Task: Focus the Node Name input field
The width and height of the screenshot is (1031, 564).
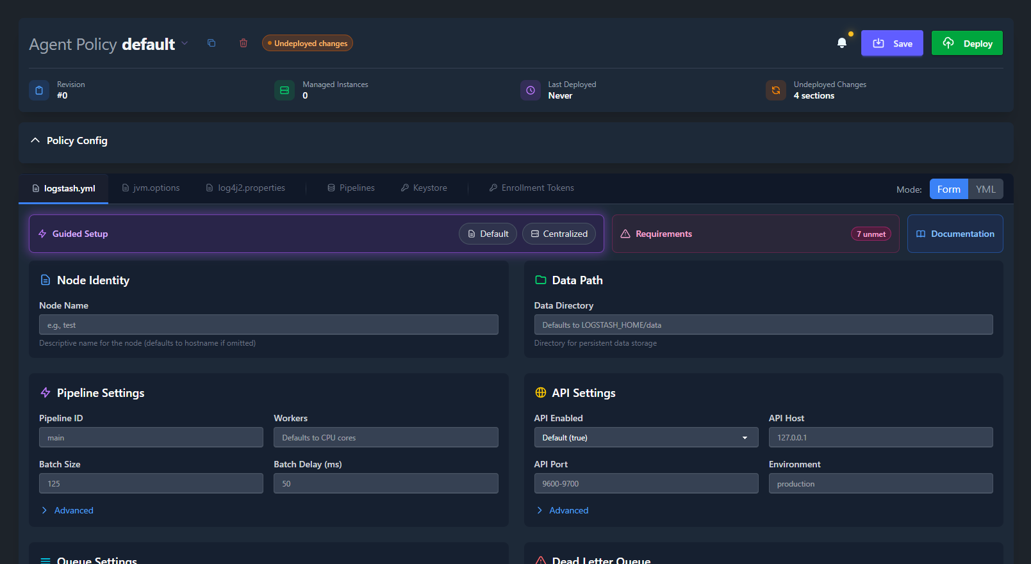Action: pyautogui.click(x=268, y=325)
